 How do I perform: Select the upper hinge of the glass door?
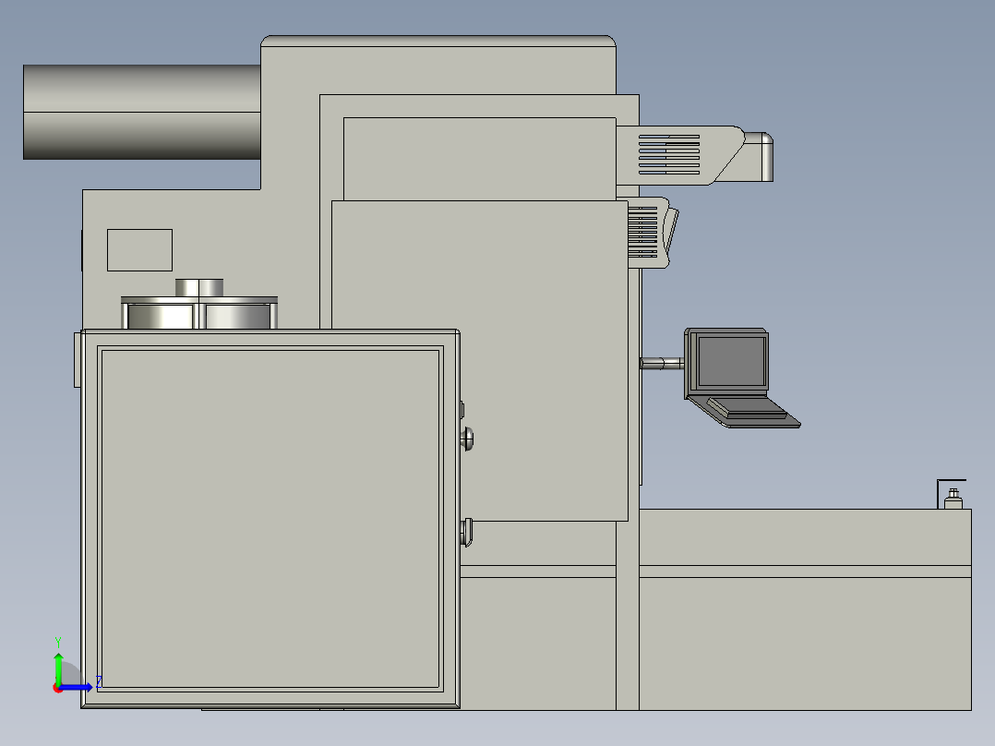coord(462,409)
